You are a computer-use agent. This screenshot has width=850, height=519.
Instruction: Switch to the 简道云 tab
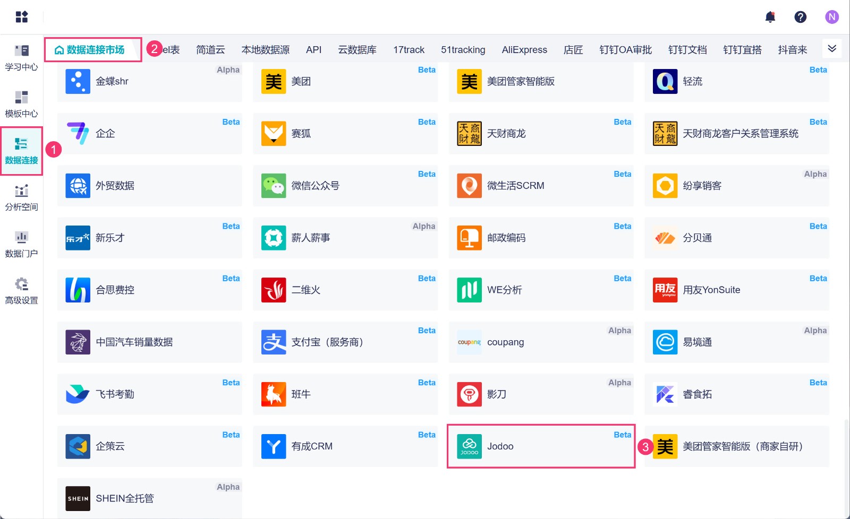(210, 49)
